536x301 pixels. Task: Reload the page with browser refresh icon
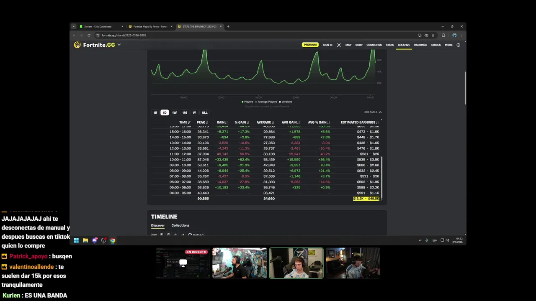(89, 35)
